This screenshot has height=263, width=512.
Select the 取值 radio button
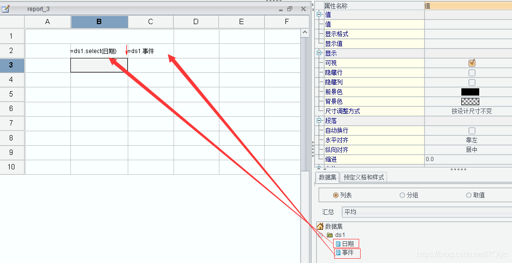[x=469, y=195]
